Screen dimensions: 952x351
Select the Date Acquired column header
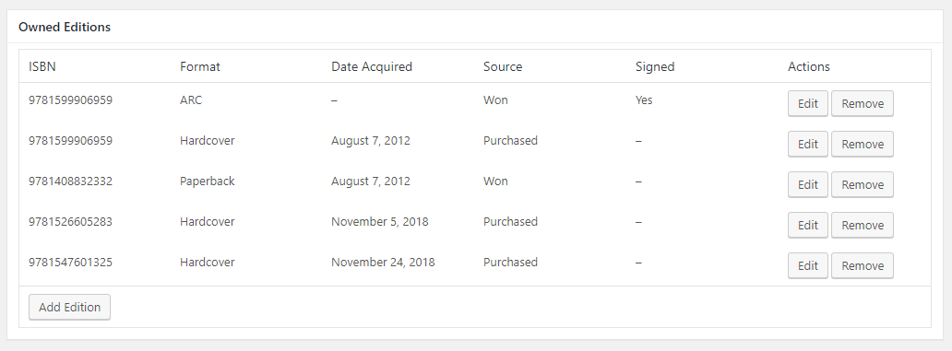tap(372, 66)
